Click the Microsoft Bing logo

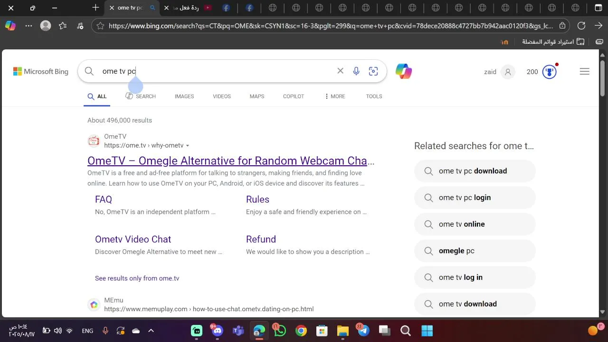(x=41, y=71)
